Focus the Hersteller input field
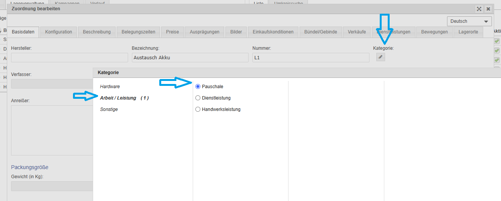This screenshot has height=201, width=501. tap(70, 57)
